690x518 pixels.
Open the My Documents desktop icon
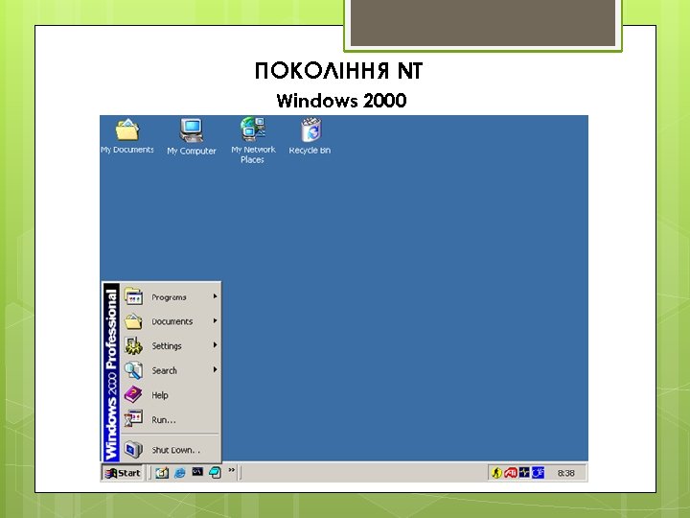pos(127,136)
